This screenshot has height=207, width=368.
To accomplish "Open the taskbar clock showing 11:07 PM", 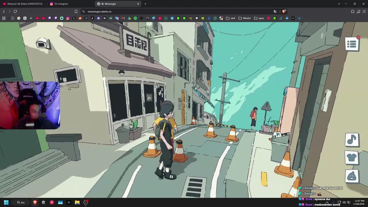I will click(x=359, y=202).
